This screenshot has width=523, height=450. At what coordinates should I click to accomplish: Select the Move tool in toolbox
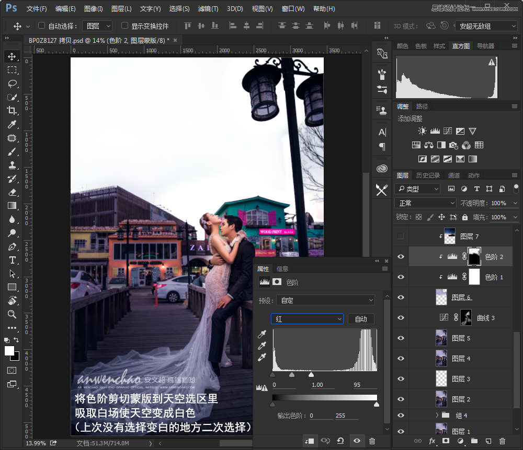click(x=12, y=56)
